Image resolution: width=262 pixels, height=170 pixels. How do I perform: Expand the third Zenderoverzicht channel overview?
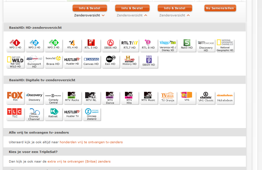[x=174, y=15]
